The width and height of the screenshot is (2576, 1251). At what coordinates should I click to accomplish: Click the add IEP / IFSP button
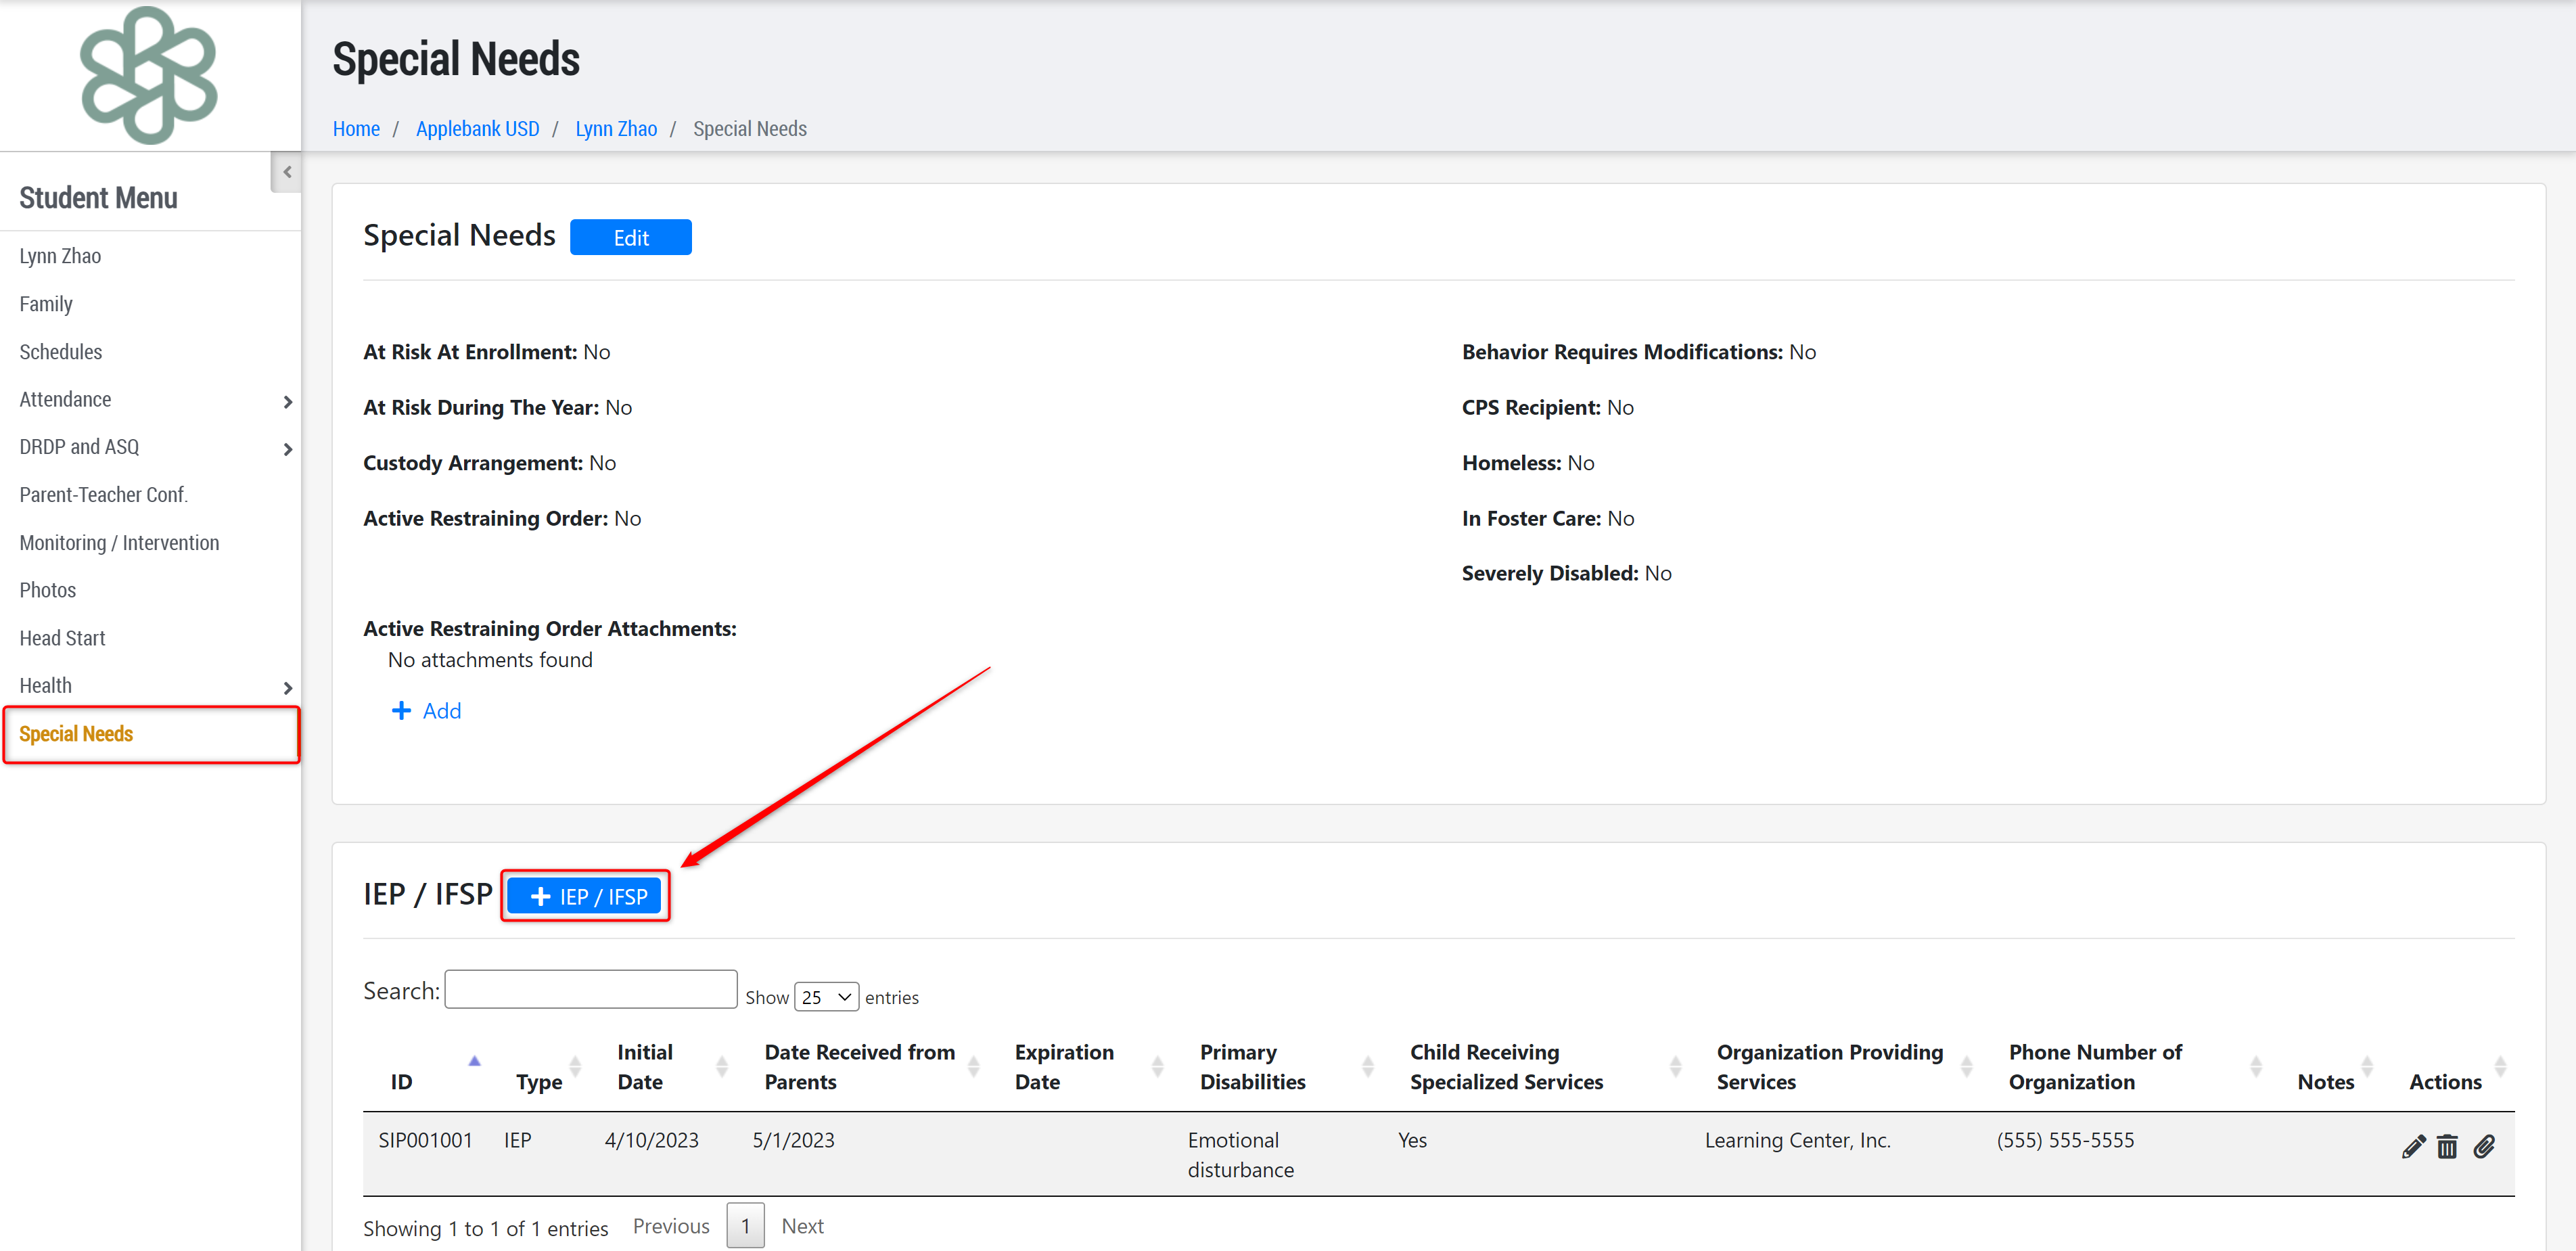coord(585,896)
